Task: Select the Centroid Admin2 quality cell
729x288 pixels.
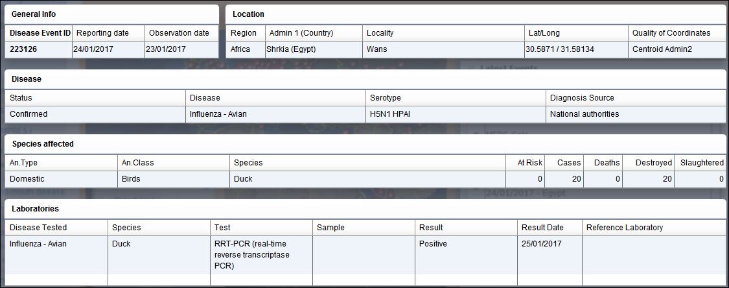Action: pos(677,49)
